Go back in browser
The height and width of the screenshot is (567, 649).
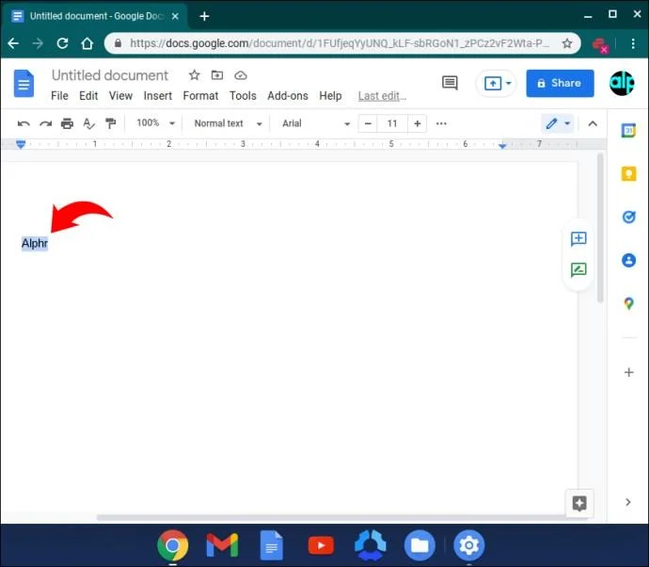point(13,43)
